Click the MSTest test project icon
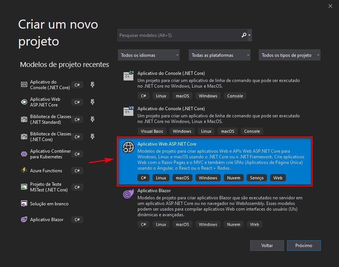 click(24, 187)
